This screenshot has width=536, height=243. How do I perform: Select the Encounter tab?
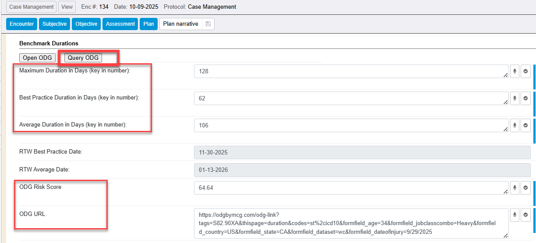pos(21,24)
